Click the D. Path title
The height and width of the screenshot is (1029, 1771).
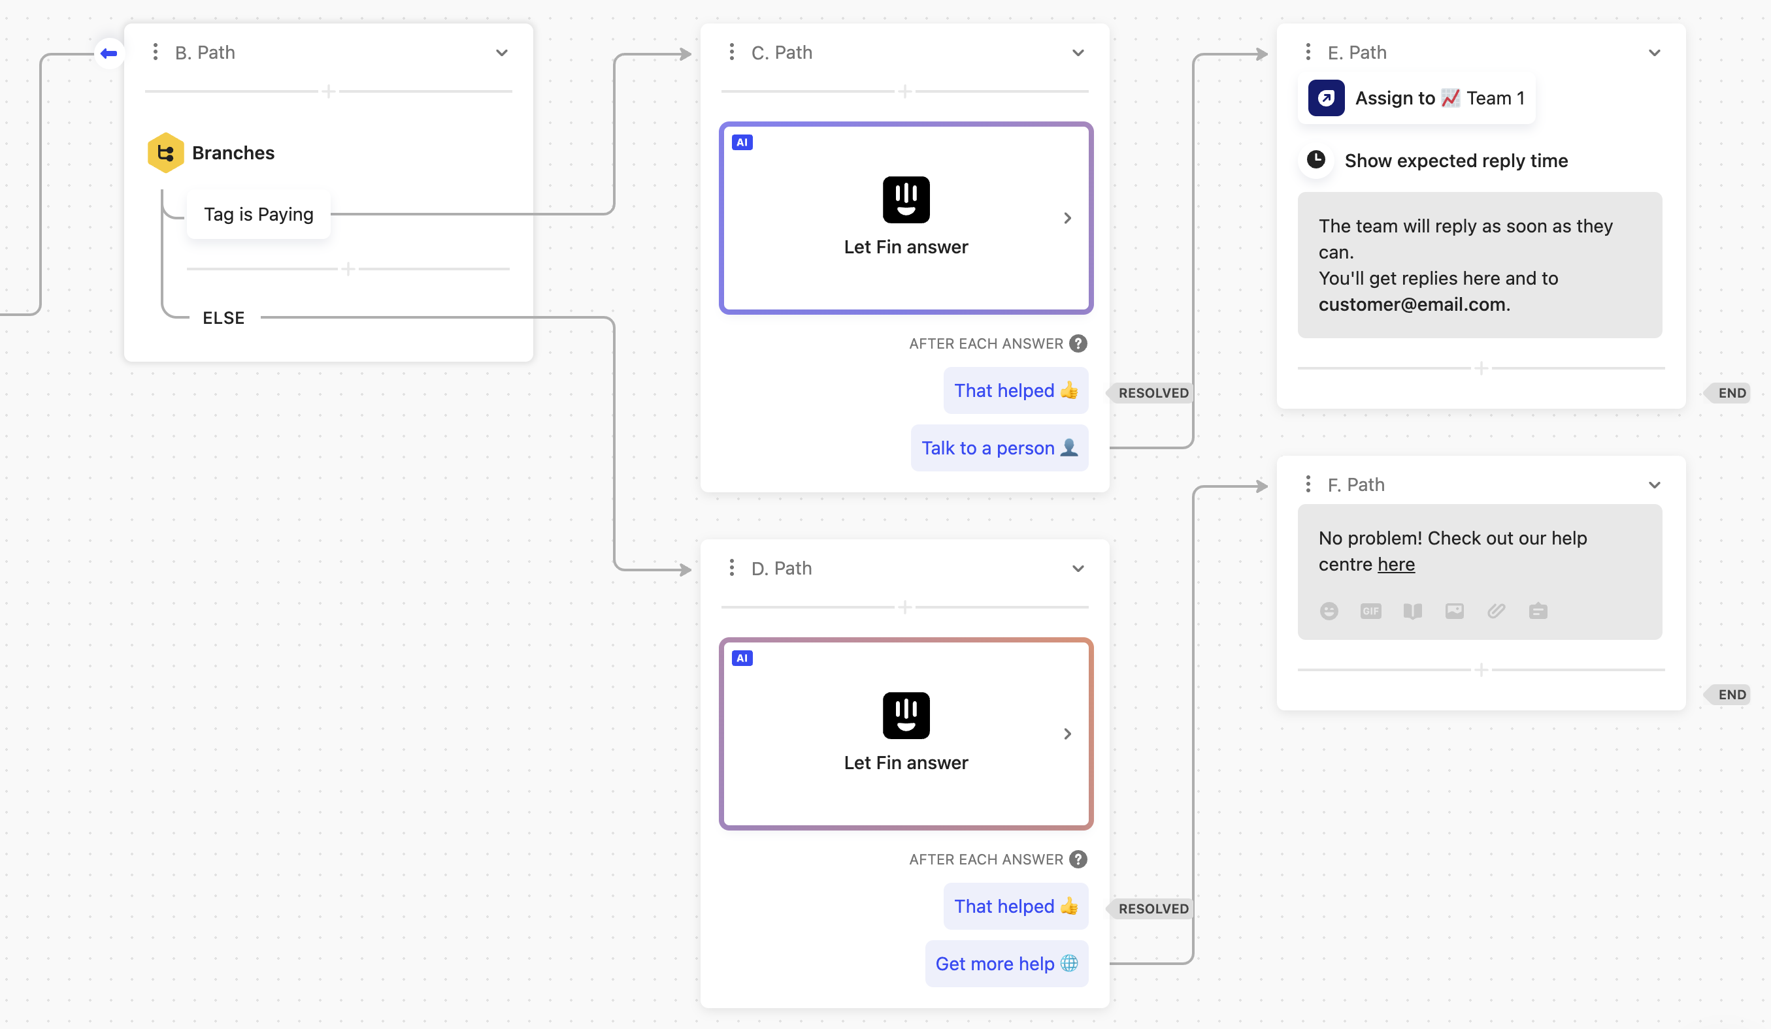pyautogui.click(x=782, y=569)
